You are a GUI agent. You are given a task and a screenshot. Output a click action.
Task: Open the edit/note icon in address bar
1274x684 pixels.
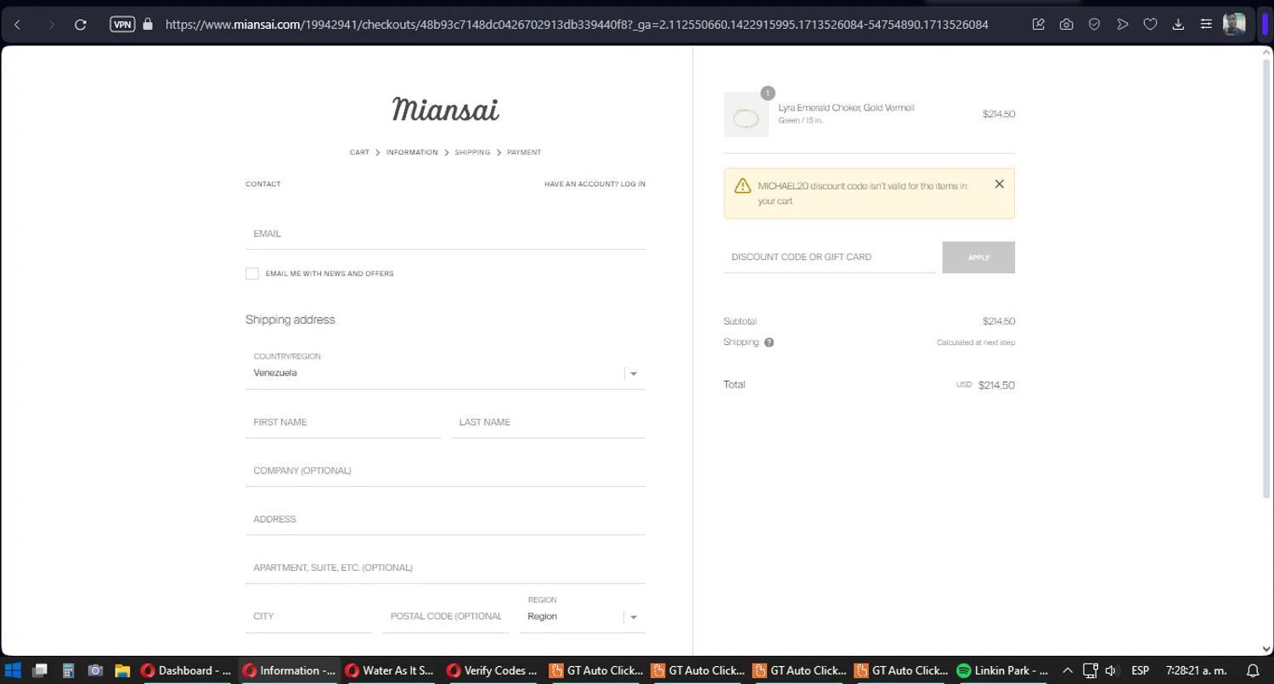point(1038,25)
